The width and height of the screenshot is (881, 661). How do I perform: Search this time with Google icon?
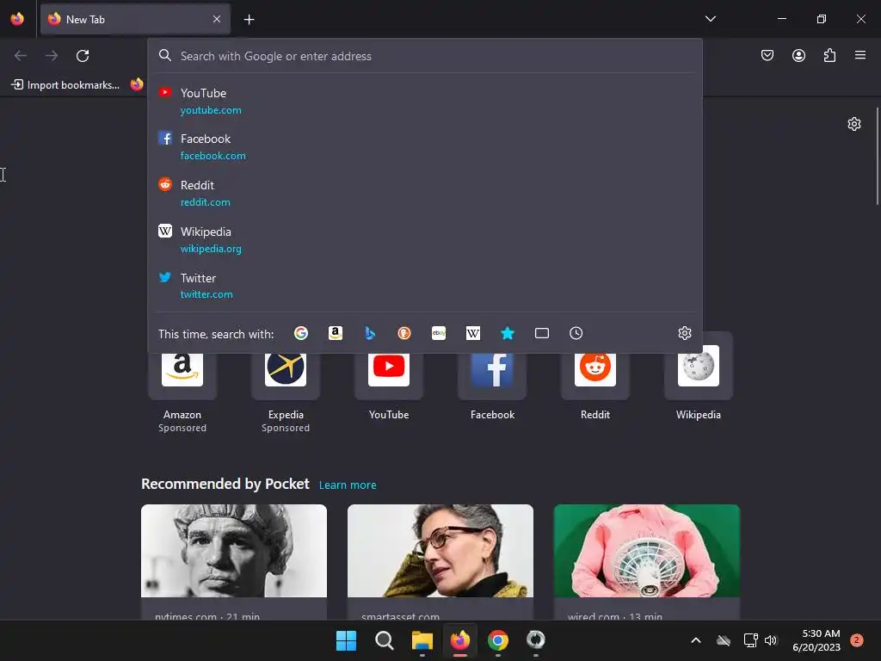tap(301, 333)
